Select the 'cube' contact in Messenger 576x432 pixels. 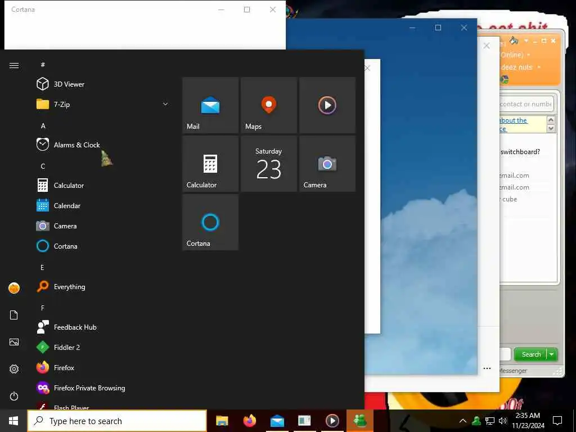[510, 199]
